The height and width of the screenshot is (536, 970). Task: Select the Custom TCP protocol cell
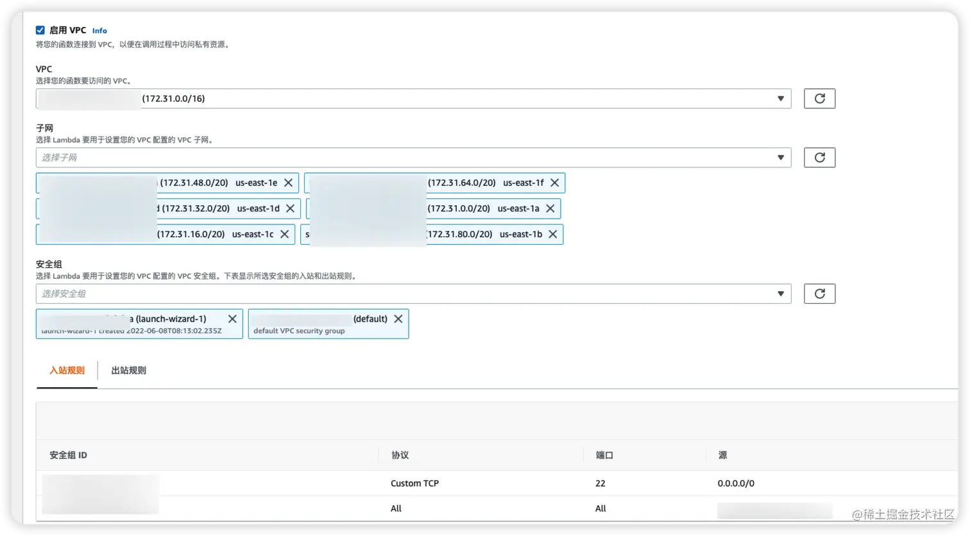[414, 483]
